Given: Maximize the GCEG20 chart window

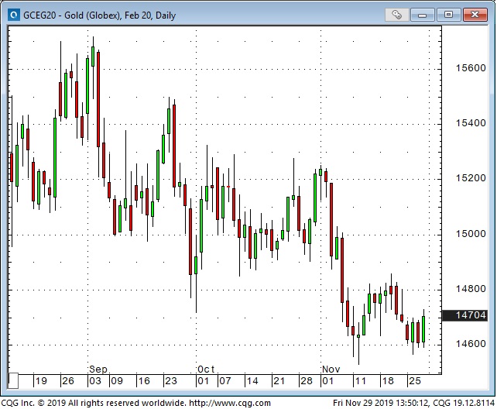Looking at the screenshot, I should pos(448,15).
